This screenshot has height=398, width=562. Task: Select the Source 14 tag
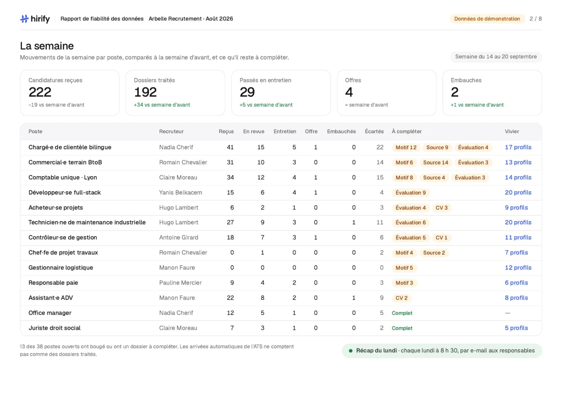[x=436, y=163]
